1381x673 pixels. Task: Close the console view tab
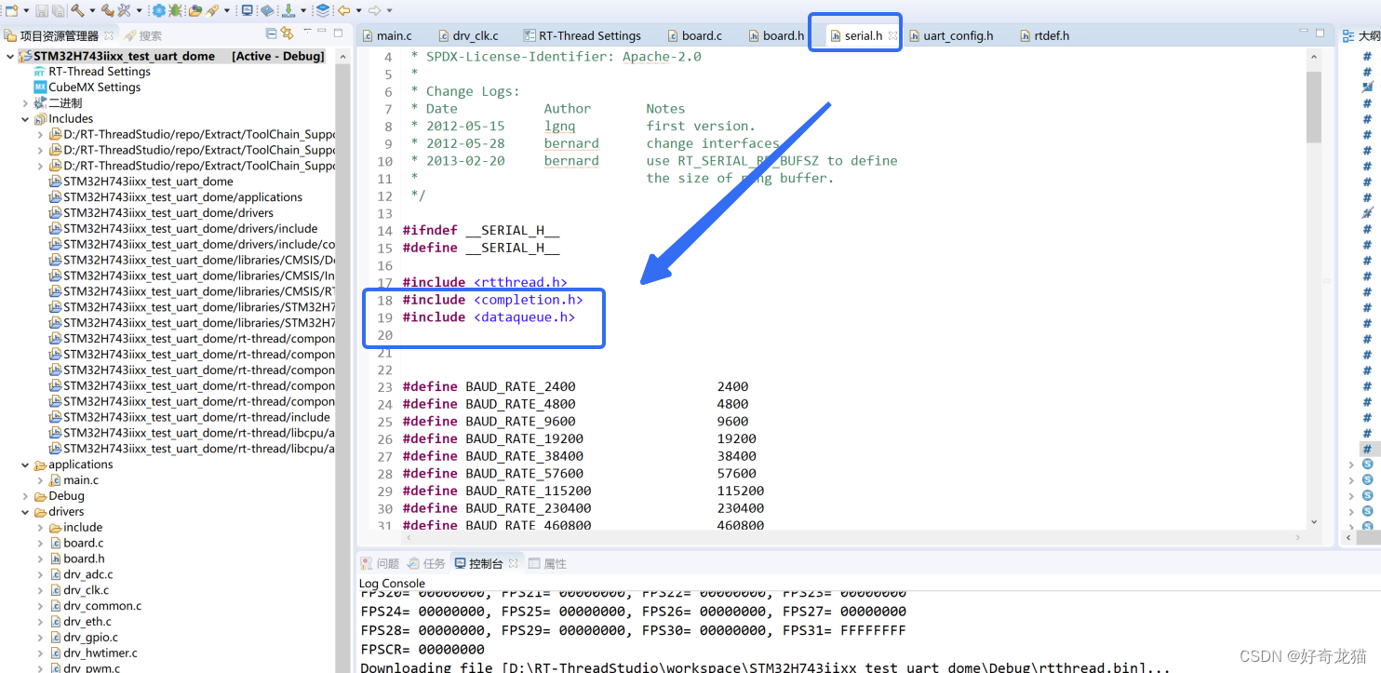point(513,563)
